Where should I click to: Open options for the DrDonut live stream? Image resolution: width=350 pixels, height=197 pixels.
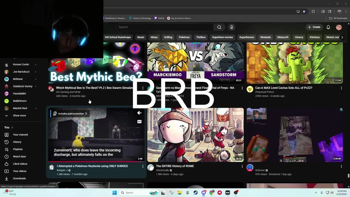pos(341,166)
